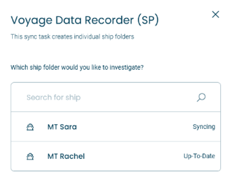Click the 'individual ship folders' description text
The width and height of the screenshot is (236, 184).
click(104, 37)
